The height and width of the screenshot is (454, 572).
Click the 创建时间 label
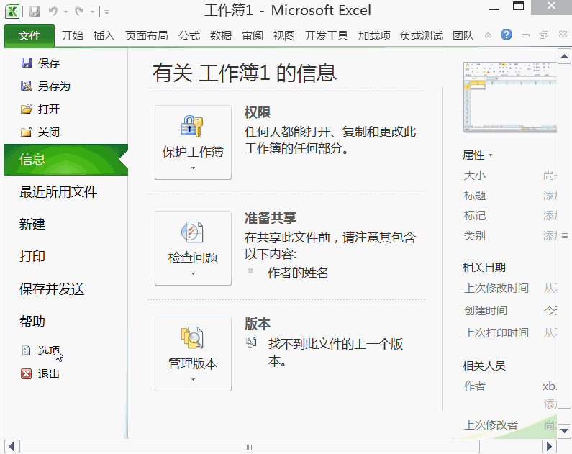click(x=486, y=310)
